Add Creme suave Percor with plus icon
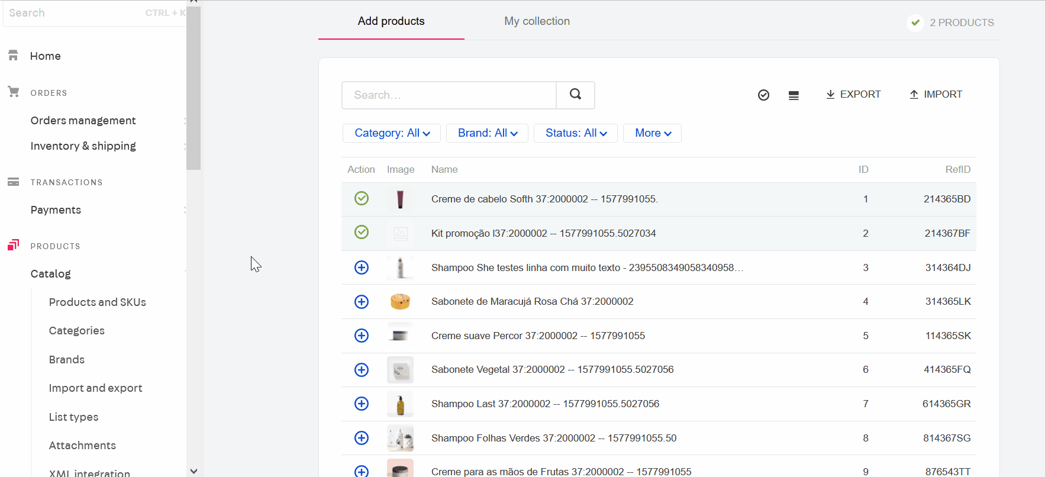 (x=362, y=336)
